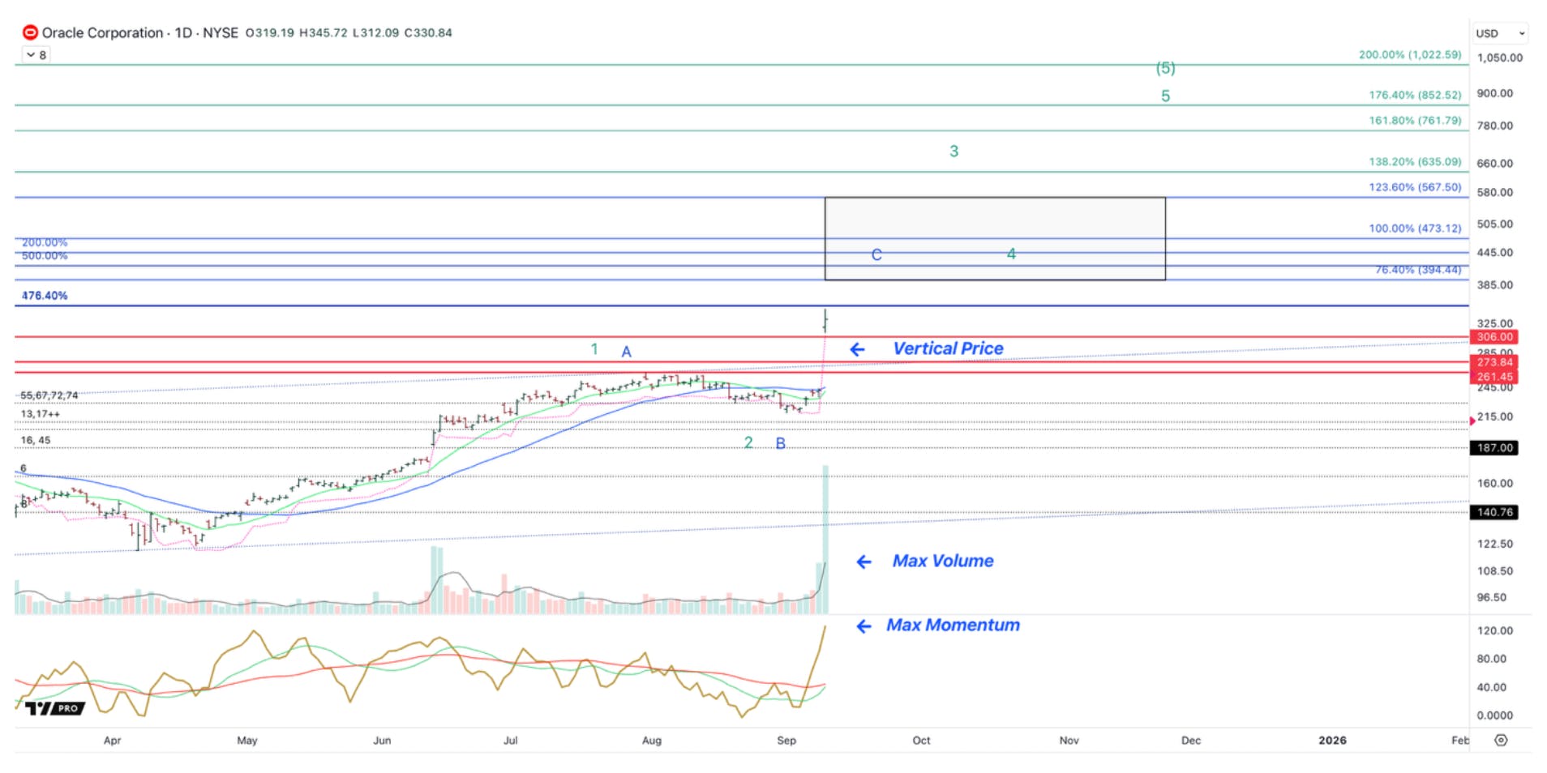Select the 476.40% label on the left
1547x773 pixels.
[45, 296]
